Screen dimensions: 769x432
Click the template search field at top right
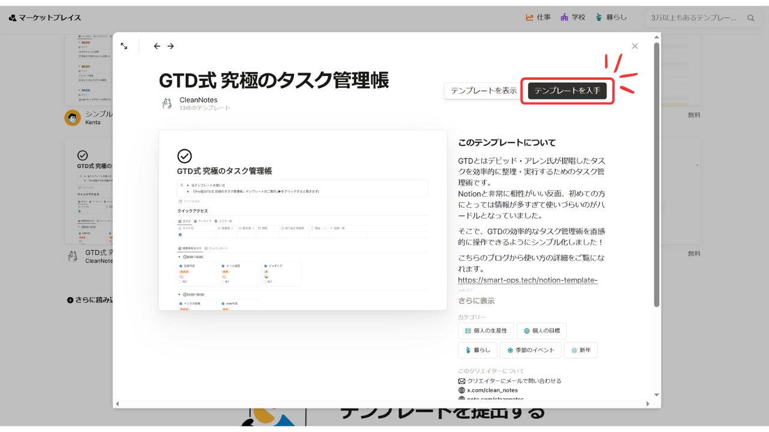point(697,17)
